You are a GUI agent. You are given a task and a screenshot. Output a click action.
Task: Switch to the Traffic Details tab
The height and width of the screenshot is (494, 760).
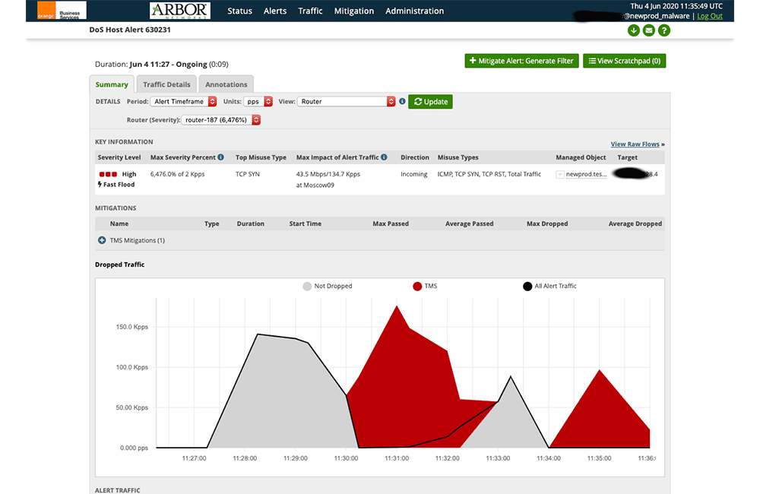pyautogui.click(x=166, y=84)
